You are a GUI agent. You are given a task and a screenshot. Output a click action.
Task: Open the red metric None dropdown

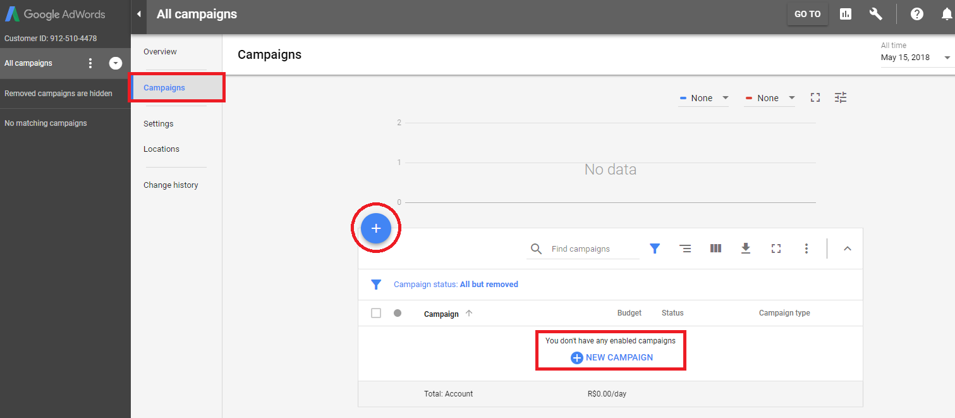tap(769, 98)
